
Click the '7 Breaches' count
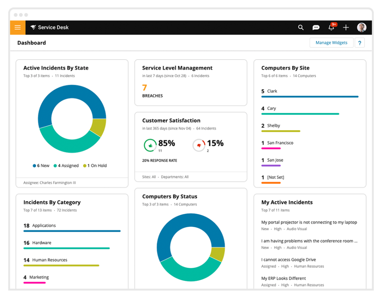[x=144, y=87]
